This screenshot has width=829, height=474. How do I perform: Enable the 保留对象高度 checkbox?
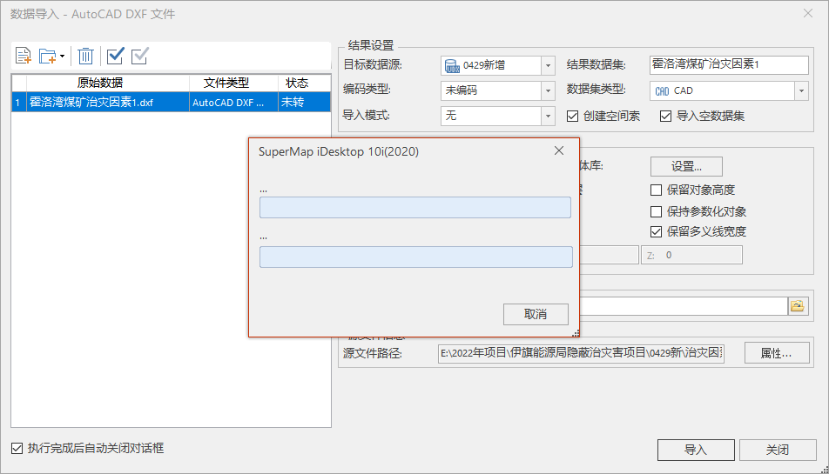pos(656,190)
